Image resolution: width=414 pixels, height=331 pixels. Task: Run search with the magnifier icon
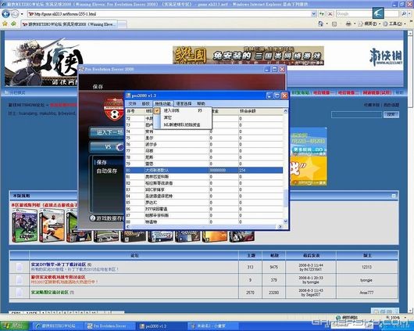(404, 14)
